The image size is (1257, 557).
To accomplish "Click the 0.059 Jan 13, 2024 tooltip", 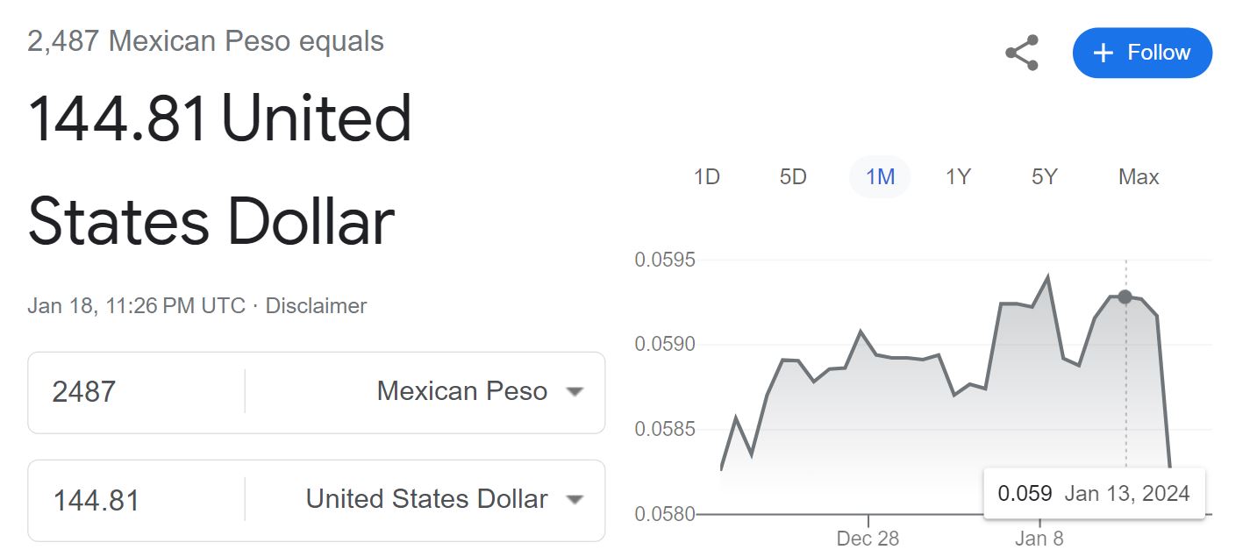I will pos(1094,493).
